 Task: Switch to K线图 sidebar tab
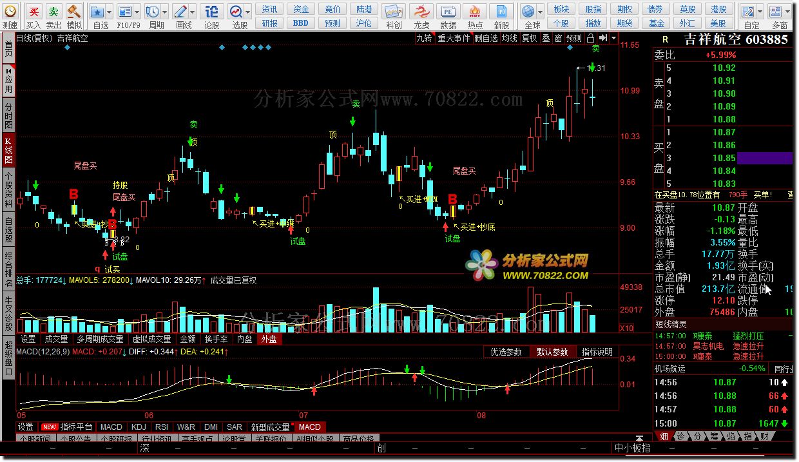(8, 150)
